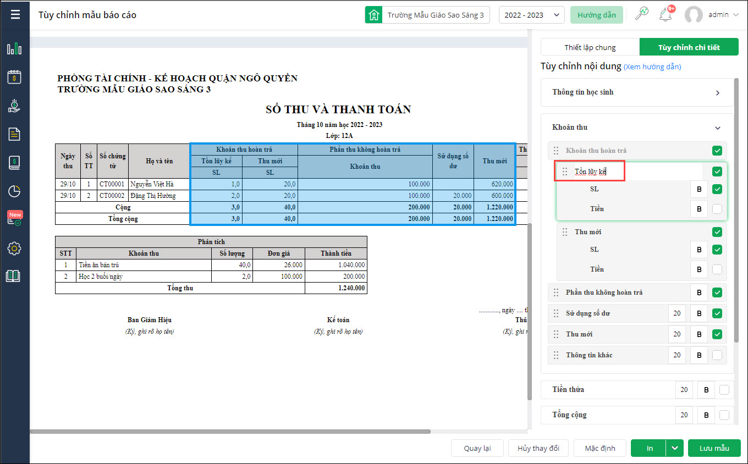Open the 2022 - 2023 year dropdown
748x464 pixels.
click(531, 15)
